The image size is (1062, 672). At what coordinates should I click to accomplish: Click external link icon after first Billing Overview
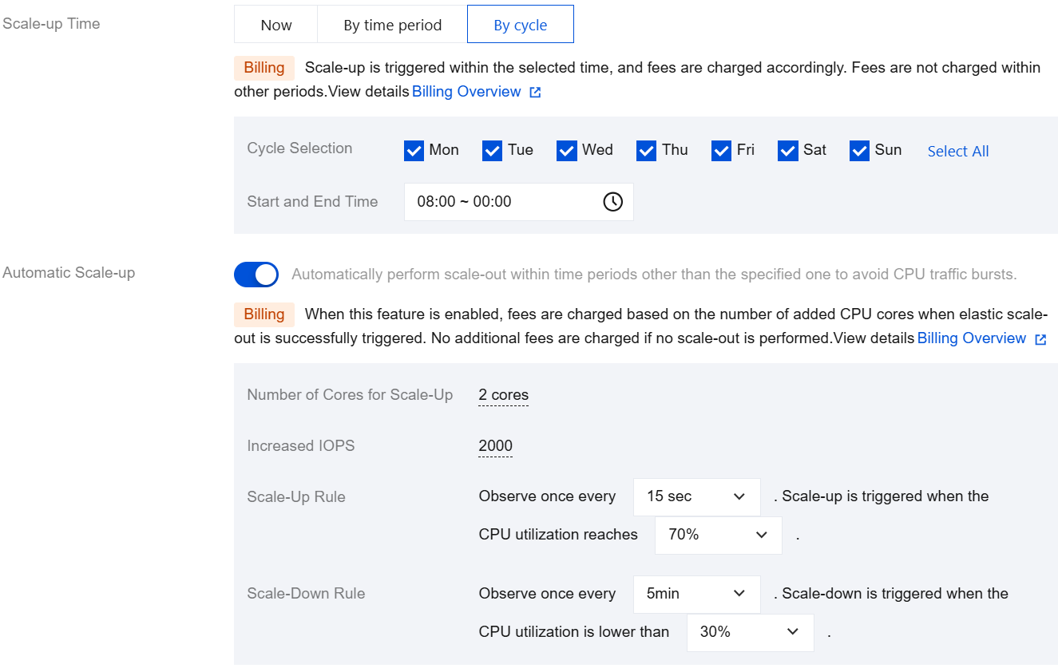point(535,93)
